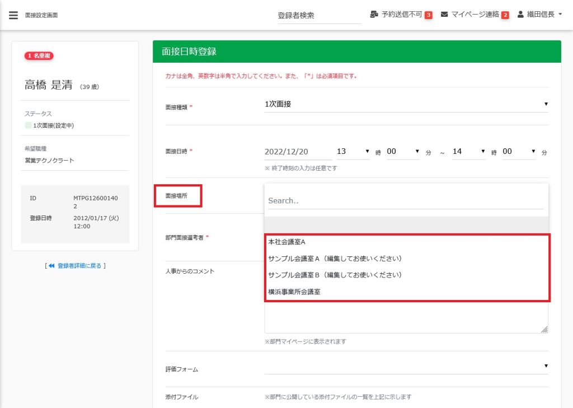Expand the 面接種類 dropdown showing 1次面接
The width and height of the screenshot is (573, 408).
(x=406, y=104)
